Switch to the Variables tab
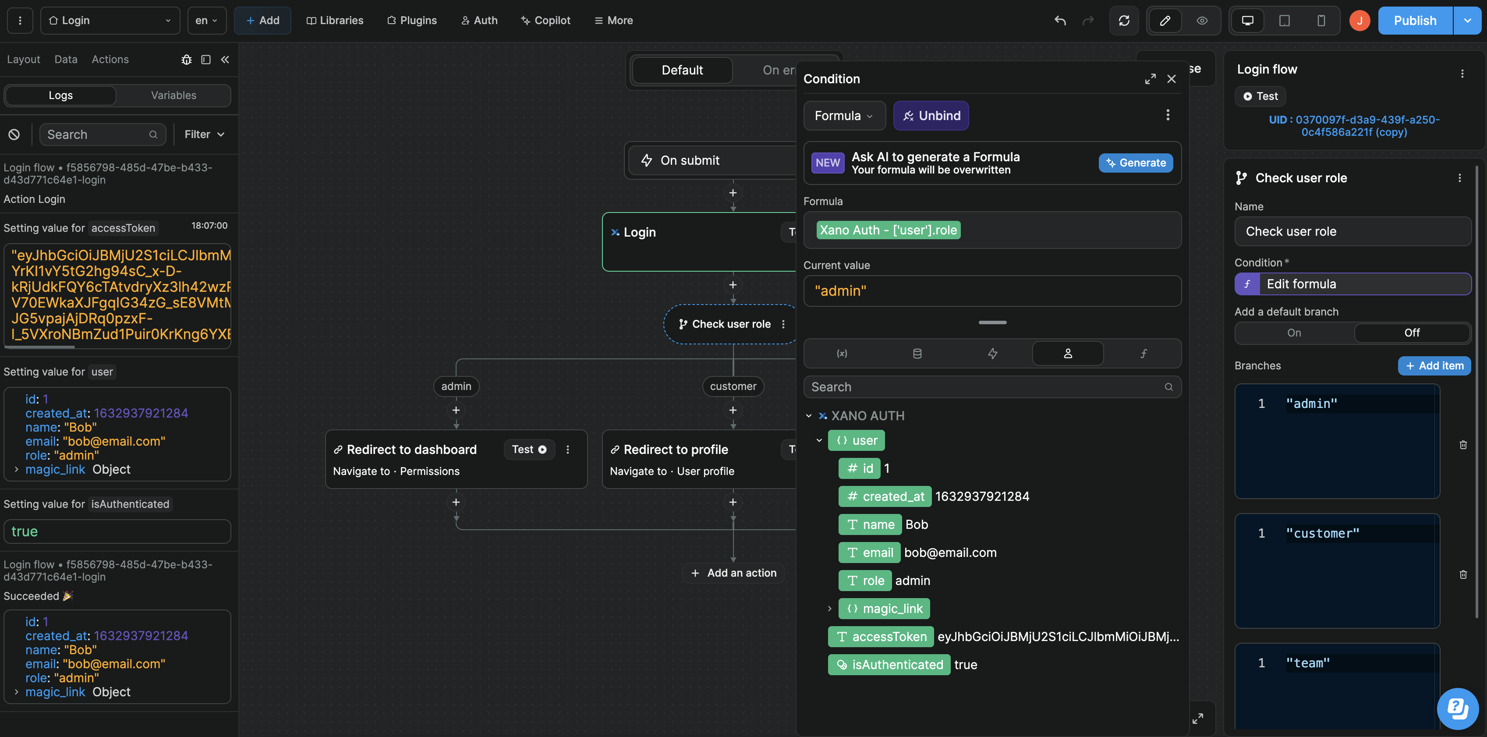Screen dimensions: 1487x737 coord(173,95)
